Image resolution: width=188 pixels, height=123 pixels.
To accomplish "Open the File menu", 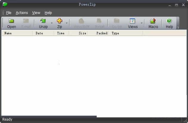I will click(x=9, y=13).
